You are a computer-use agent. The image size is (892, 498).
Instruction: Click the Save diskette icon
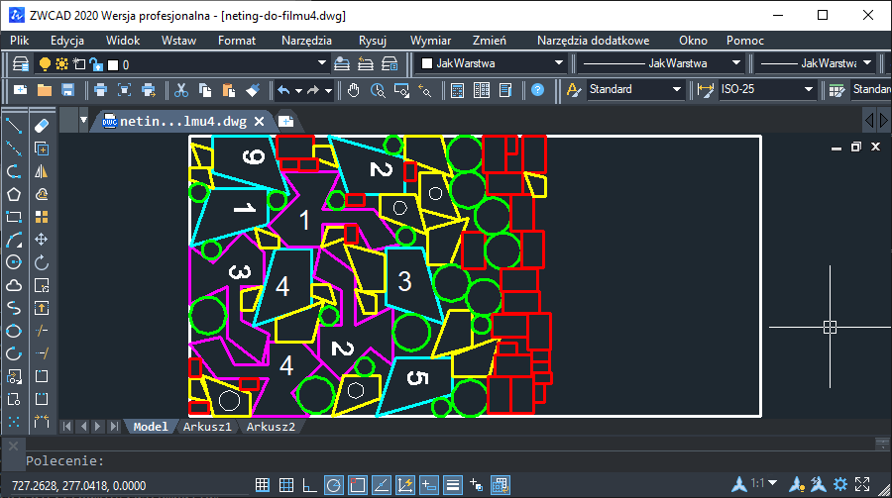tap(68, 90)
